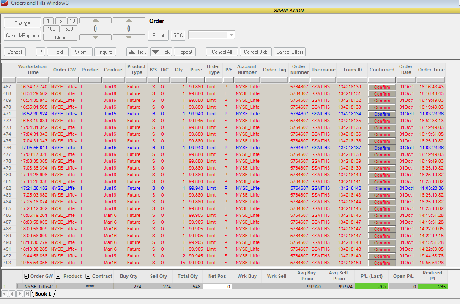Set quantity preset 5
Screen dimensions: 460x304
coord(60,21)
